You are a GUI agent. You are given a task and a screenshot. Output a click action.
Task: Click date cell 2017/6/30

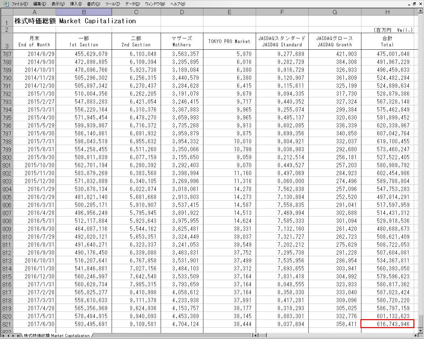pos(34,324)
